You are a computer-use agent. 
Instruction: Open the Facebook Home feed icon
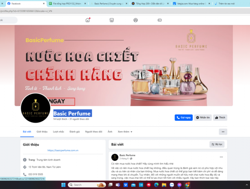click(87, 20)
